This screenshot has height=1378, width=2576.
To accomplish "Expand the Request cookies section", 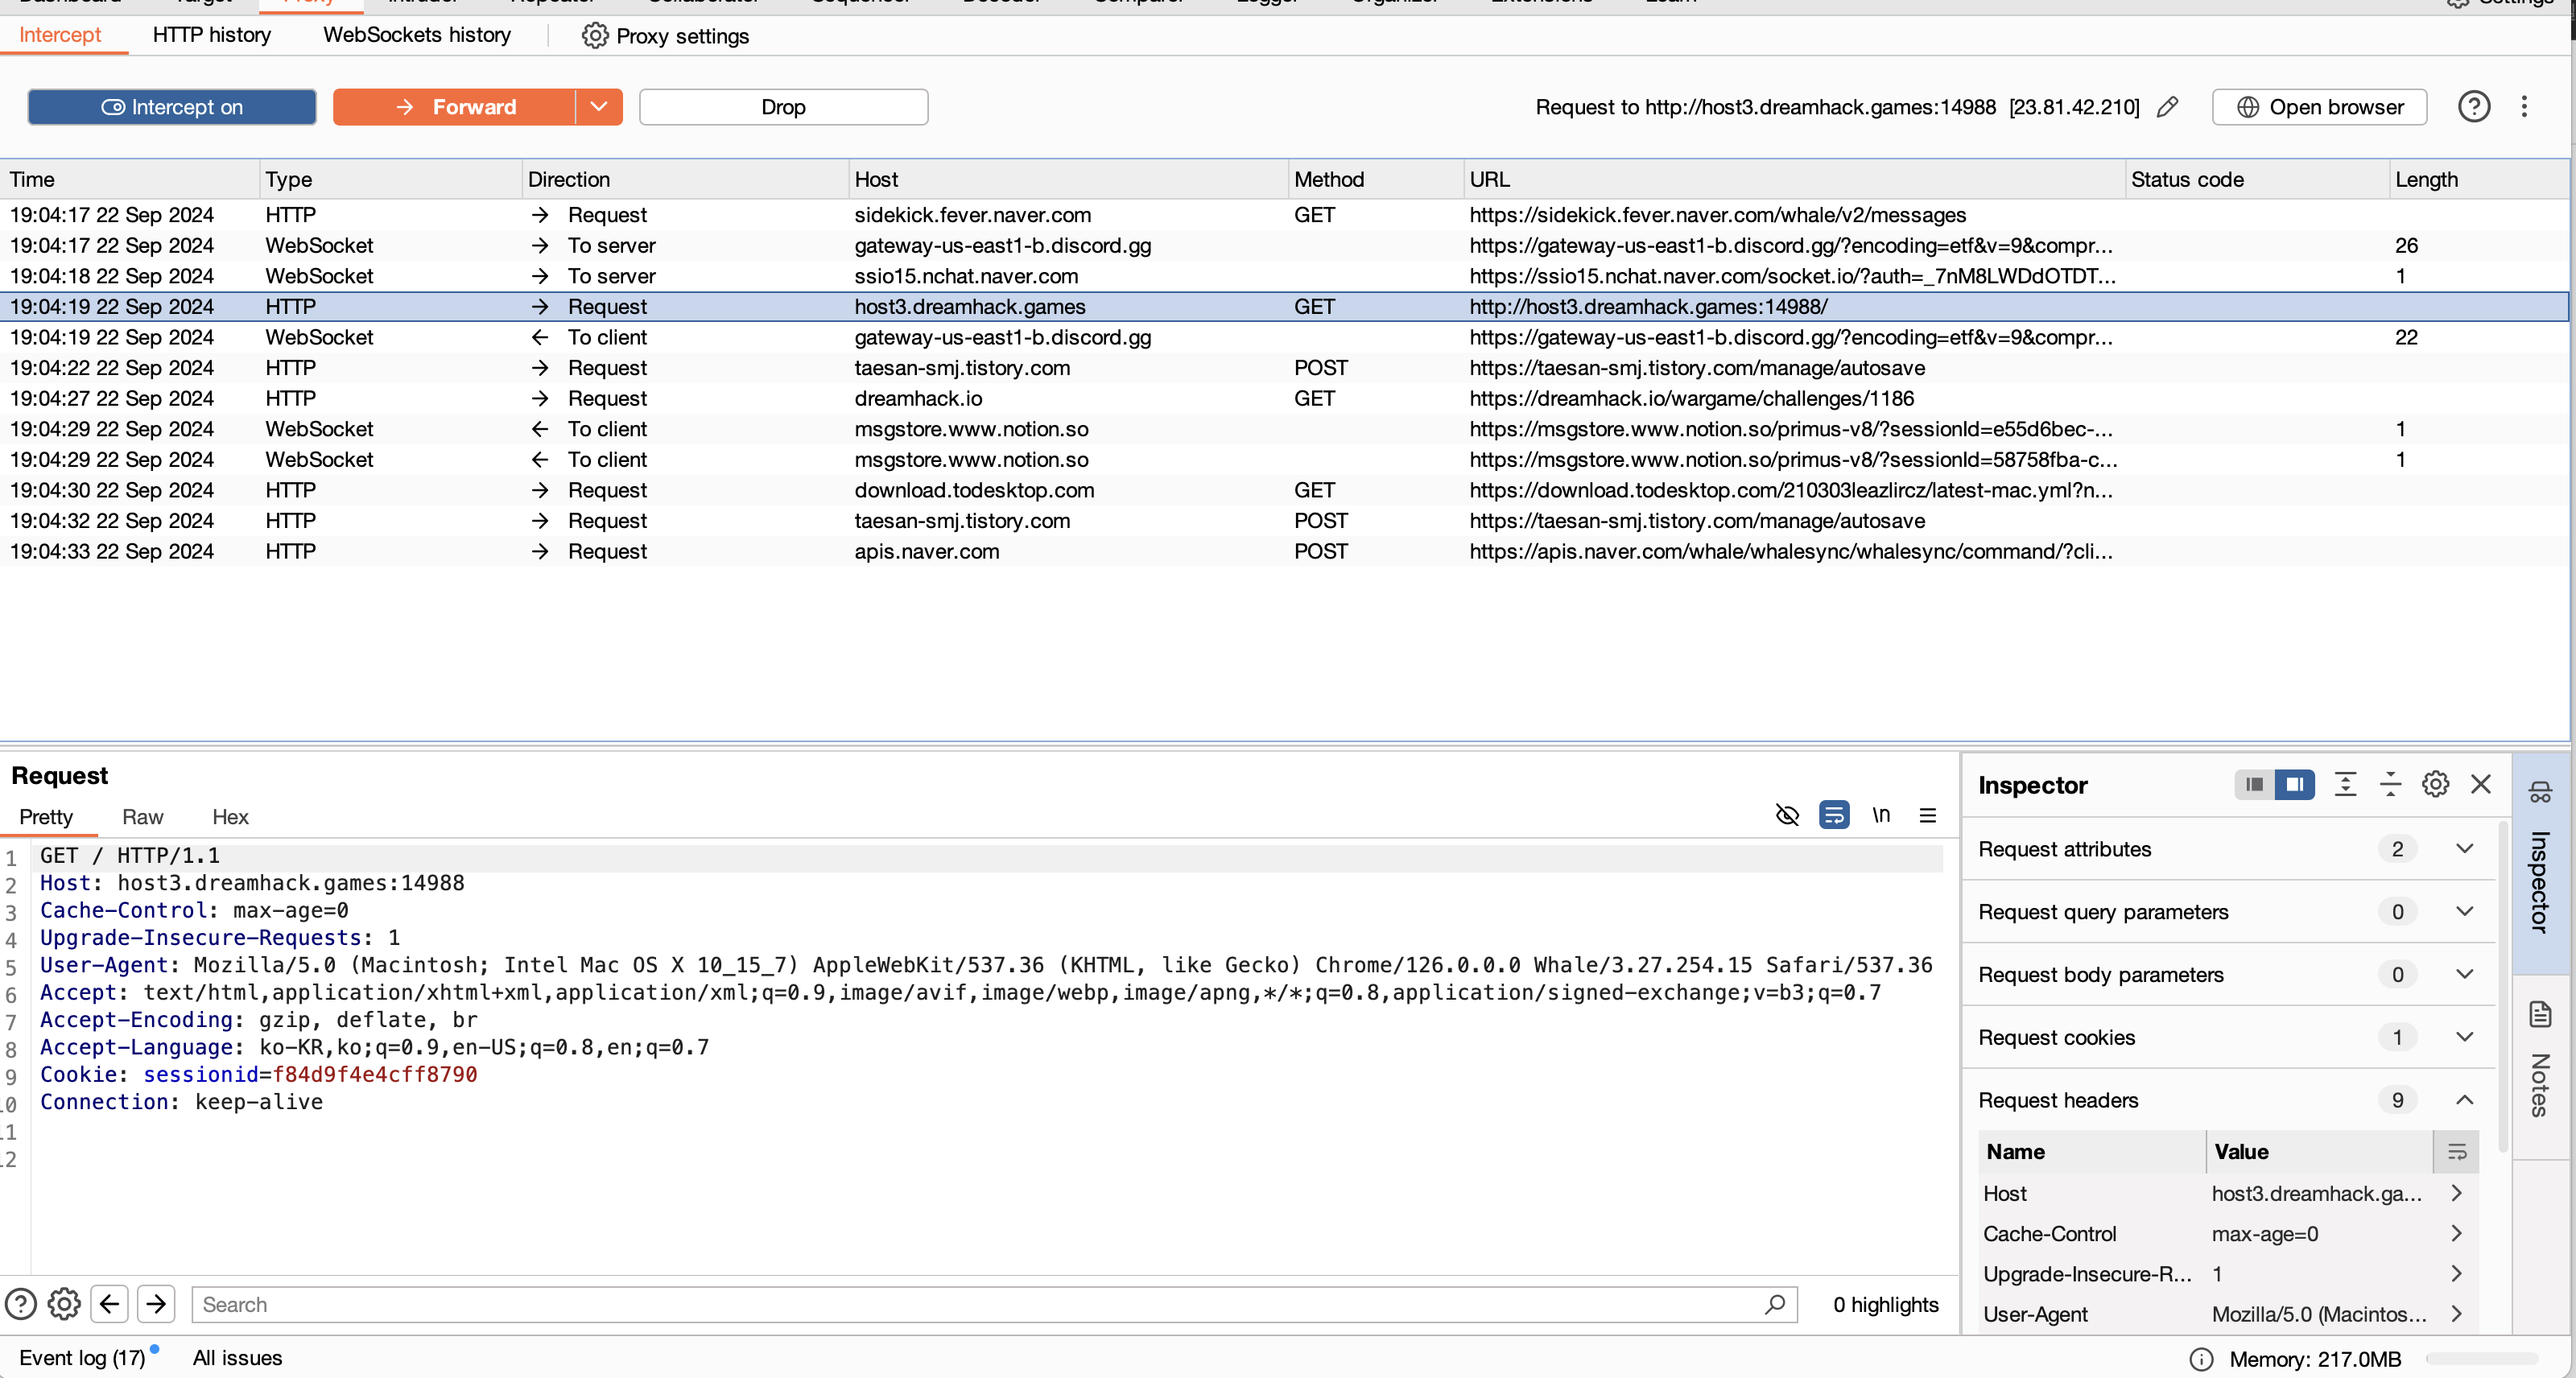I will [2464, 1037].
